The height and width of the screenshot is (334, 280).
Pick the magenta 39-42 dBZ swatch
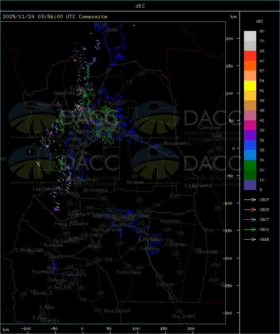tap(250, 125)
